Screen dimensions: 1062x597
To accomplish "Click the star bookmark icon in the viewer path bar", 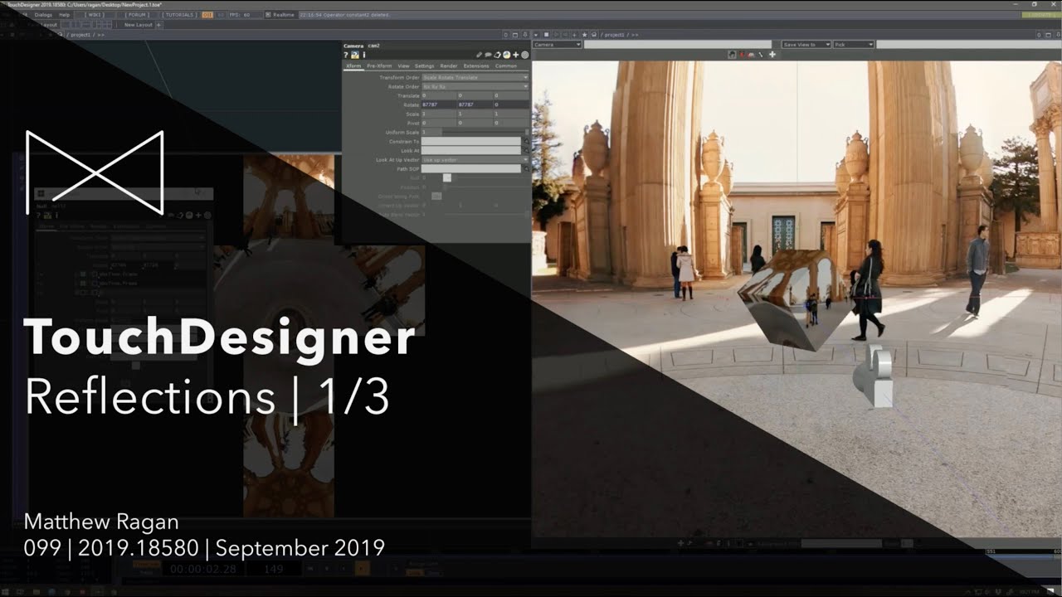I will [x=584, y=35].
